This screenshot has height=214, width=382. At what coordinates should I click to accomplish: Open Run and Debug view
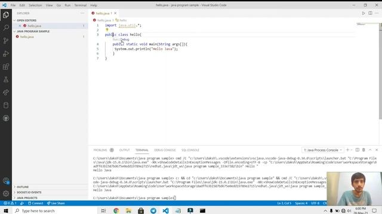6,53
